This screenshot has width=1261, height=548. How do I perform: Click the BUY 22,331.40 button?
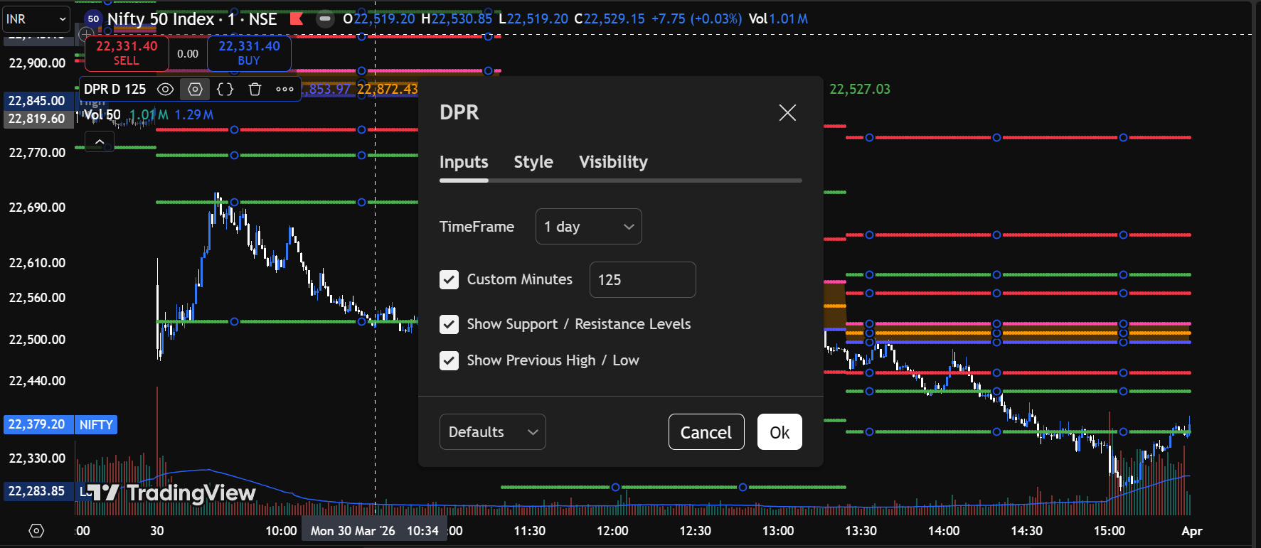point(249,53)
